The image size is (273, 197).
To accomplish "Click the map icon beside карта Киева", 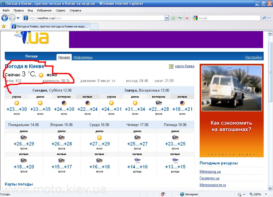I will [171, 66].
